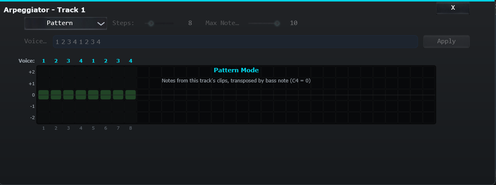Click step number 6 below the grid
The height and width of the screenshot is (185, 496).
pos(106,128)
